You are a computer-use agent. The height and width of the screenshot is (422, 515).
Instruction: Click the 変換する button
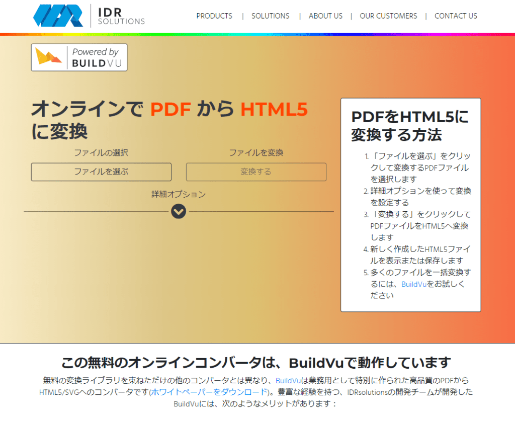pos(256,172)
